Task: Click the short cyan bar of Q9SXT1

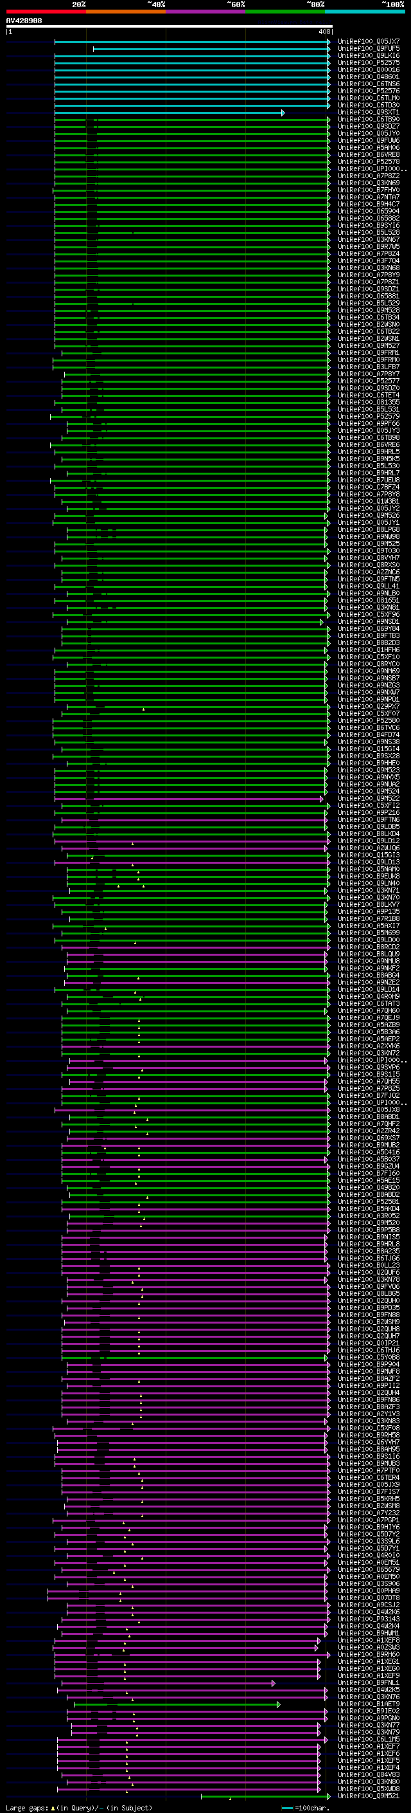Action: tap(170, 113)
